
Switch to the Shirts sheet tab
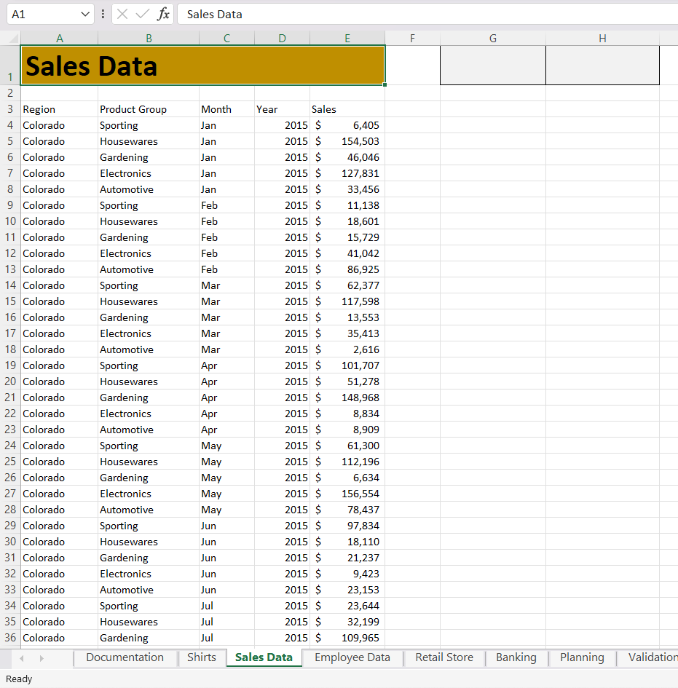click(202, 657)
